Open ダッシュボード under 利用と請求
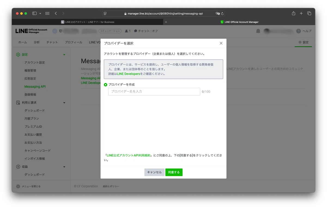 [x=35, y=111]
